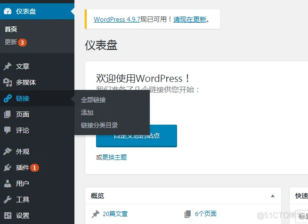Collapse the 概览 panel with arrow
The height and width of the screenshot is (224, 308).
pyautogui.click(x=272, y=196)
